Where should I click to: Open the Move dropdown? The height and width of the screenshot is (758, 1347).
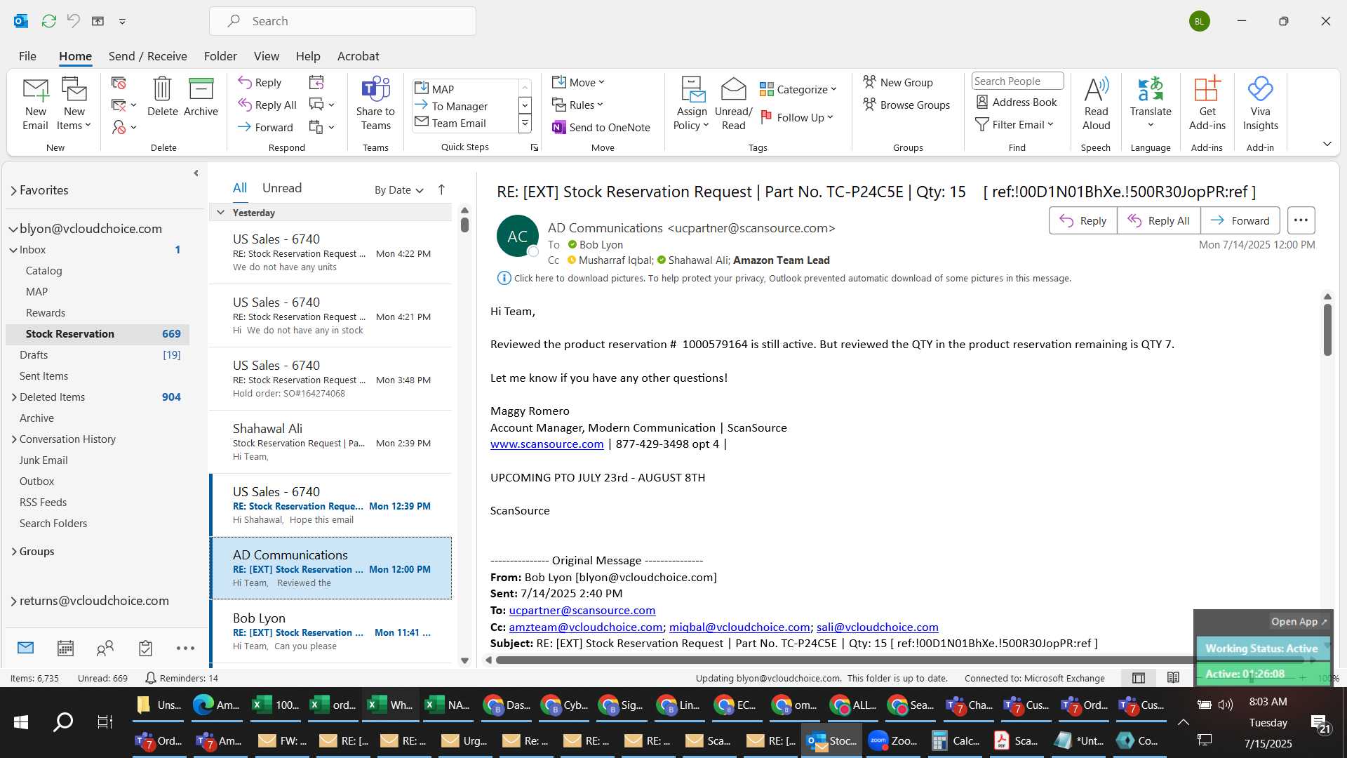(578, 83)
